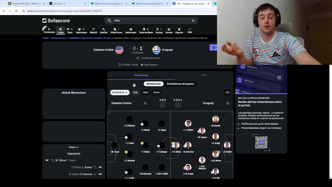This screenshot has width=332, height=187.
Task: Expand the Rendimiento dropdown
Action: pos(120,92)
